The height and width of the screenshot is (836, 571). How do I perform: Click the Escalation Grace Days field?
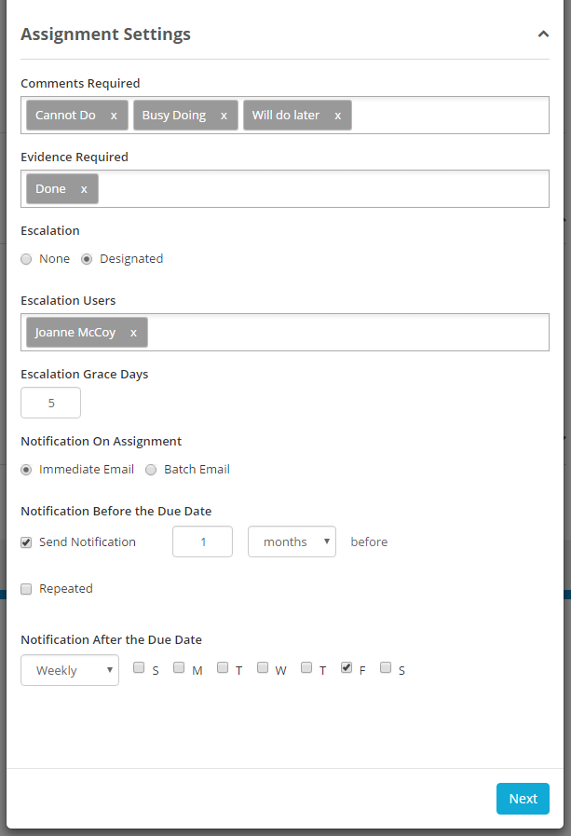50,403
